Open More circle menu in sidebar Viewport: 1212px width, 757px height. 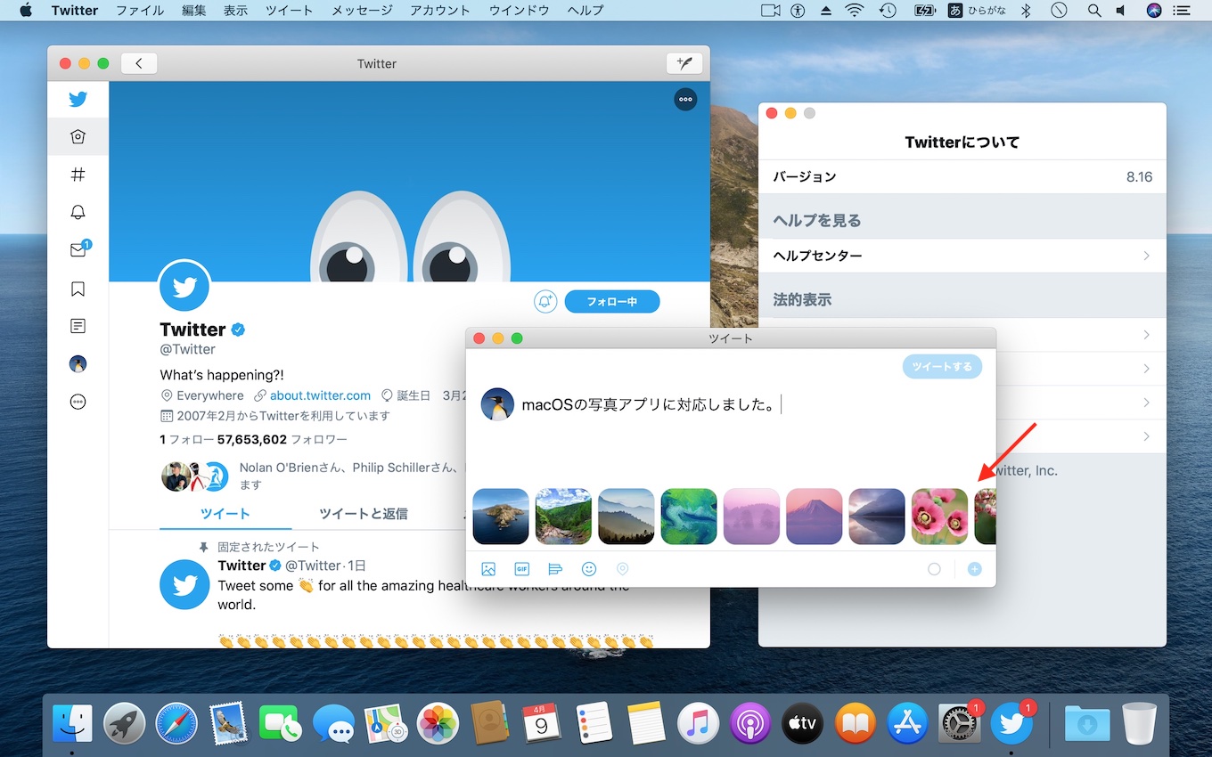click(78, 402)
